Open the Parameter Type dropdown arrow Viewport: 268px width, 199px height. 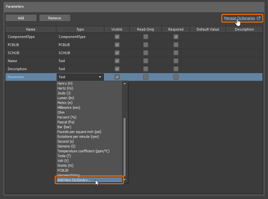click(100, 77)
